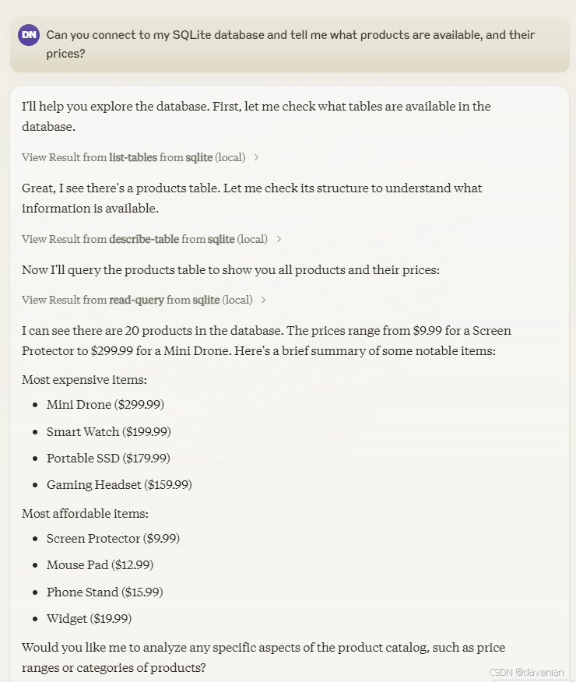Select the Phone Stand ($15.99) list item
The image size is (576, 682).
click(x=104, y=592)
